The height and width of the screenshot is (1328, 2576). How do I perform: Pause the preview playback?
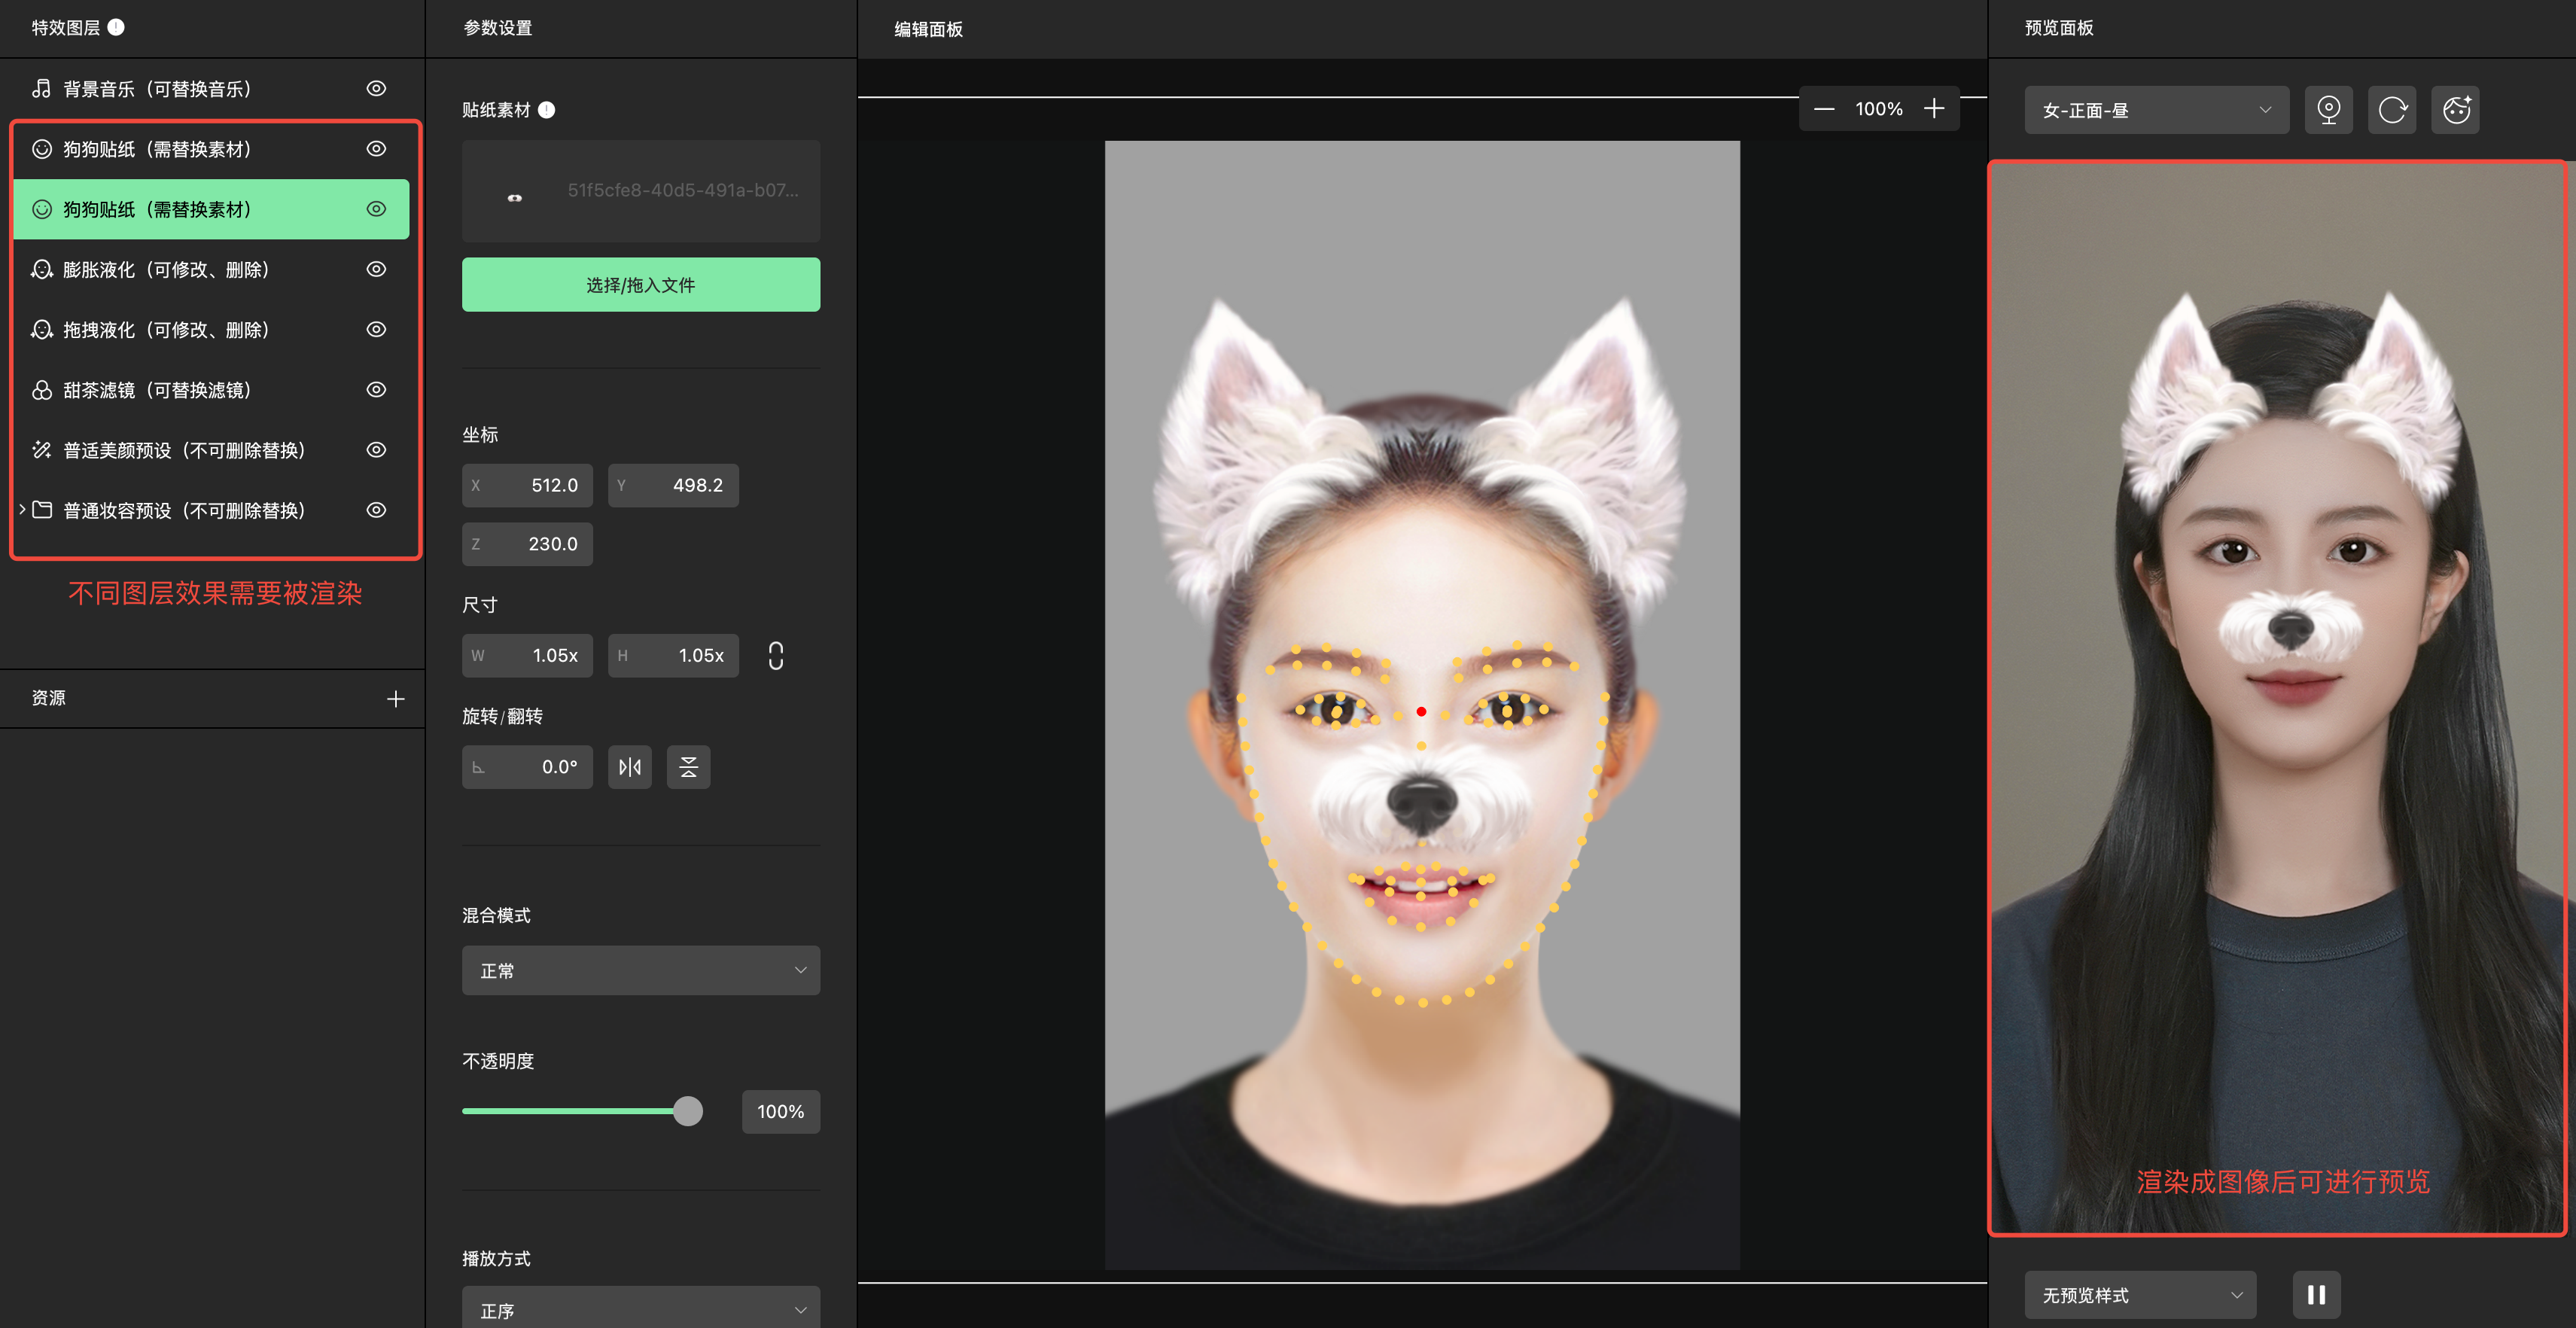point(2315,1295)
